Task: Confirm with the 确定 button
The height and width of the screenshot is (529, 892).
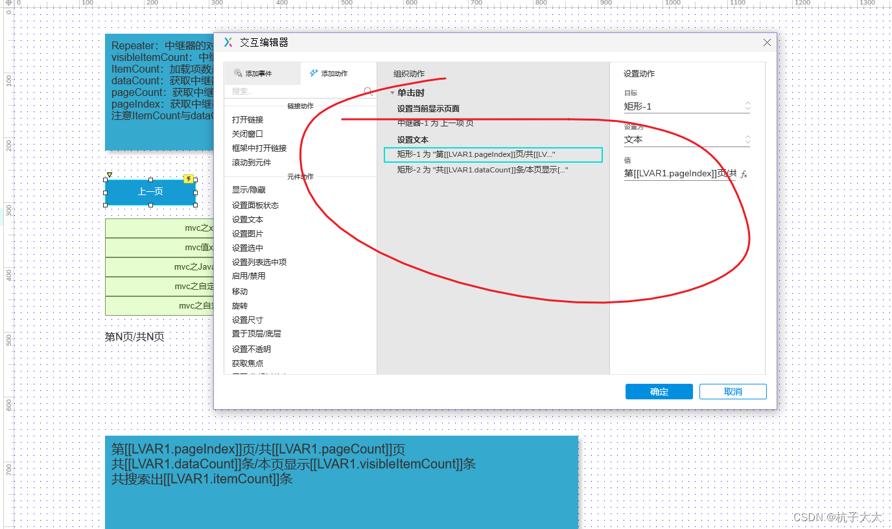Action: point(659,392)
